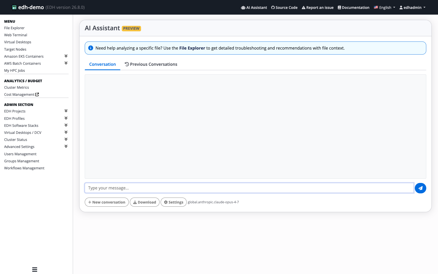Open Virtual Desktops in the sidebar
Viewport: 438px width, 274px height.
[18, 42]
